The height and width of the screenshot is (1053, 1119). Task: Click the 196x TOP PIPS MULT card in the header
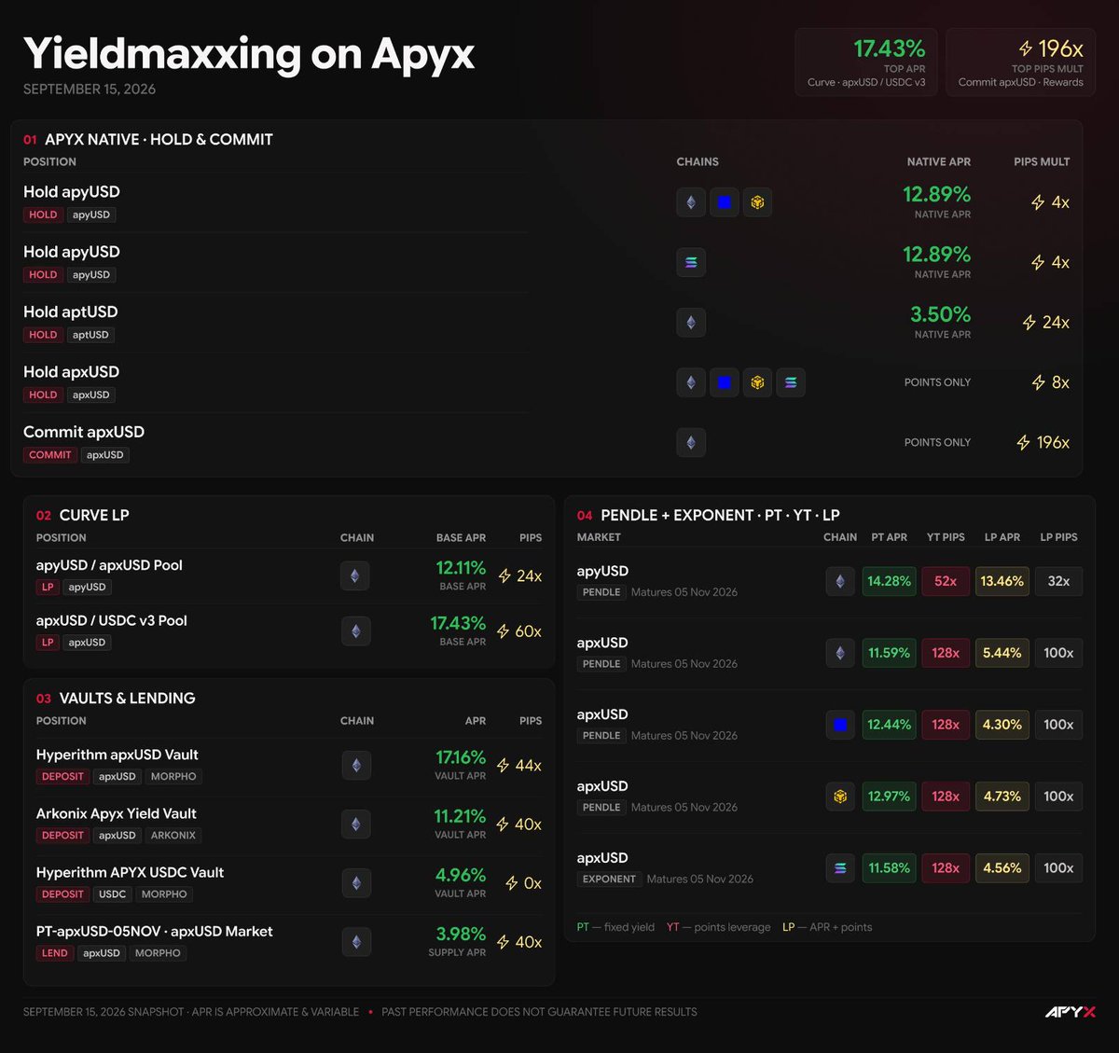coord(1021,62)
